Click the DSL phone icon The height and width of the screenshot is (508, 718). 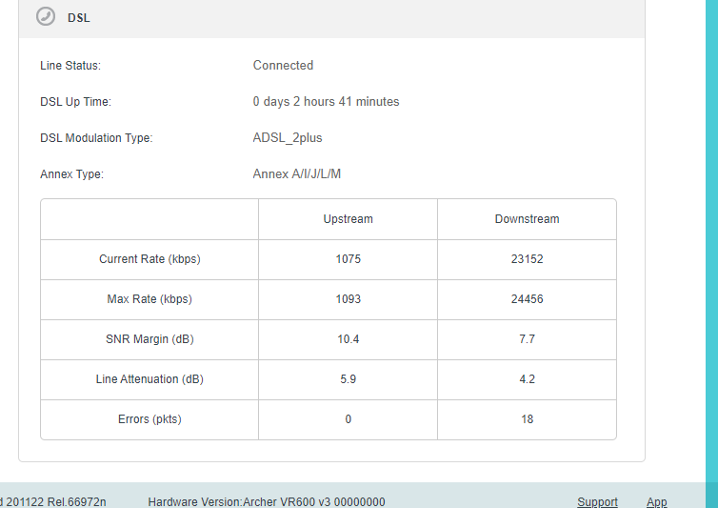(46, 17)
